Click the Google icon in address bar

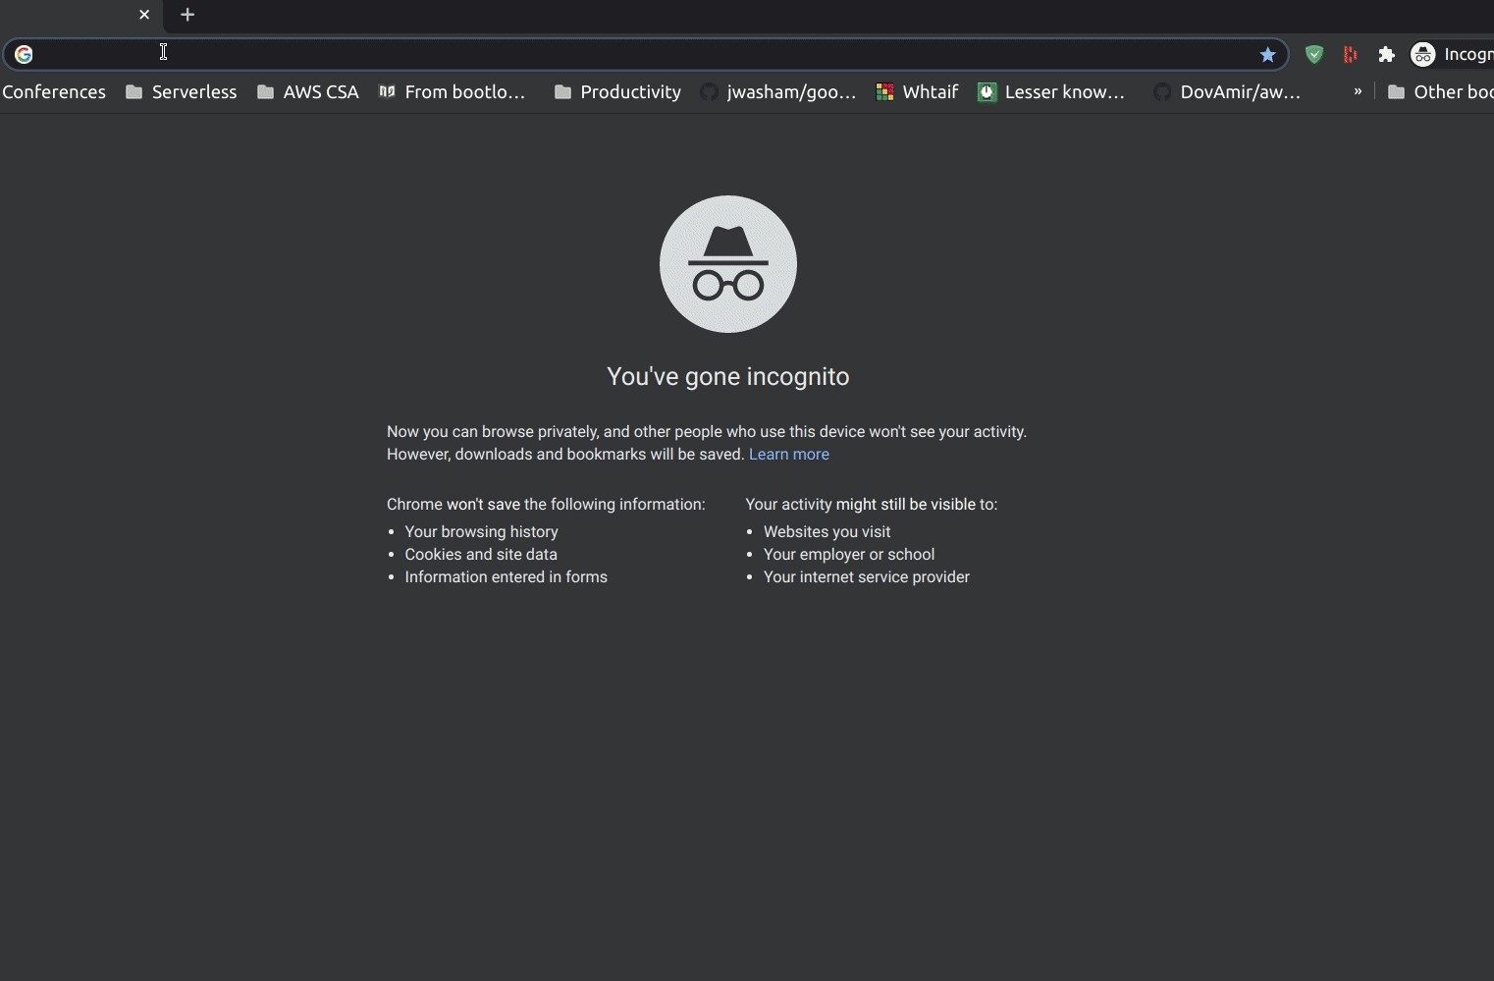click(x=24, y=54)
